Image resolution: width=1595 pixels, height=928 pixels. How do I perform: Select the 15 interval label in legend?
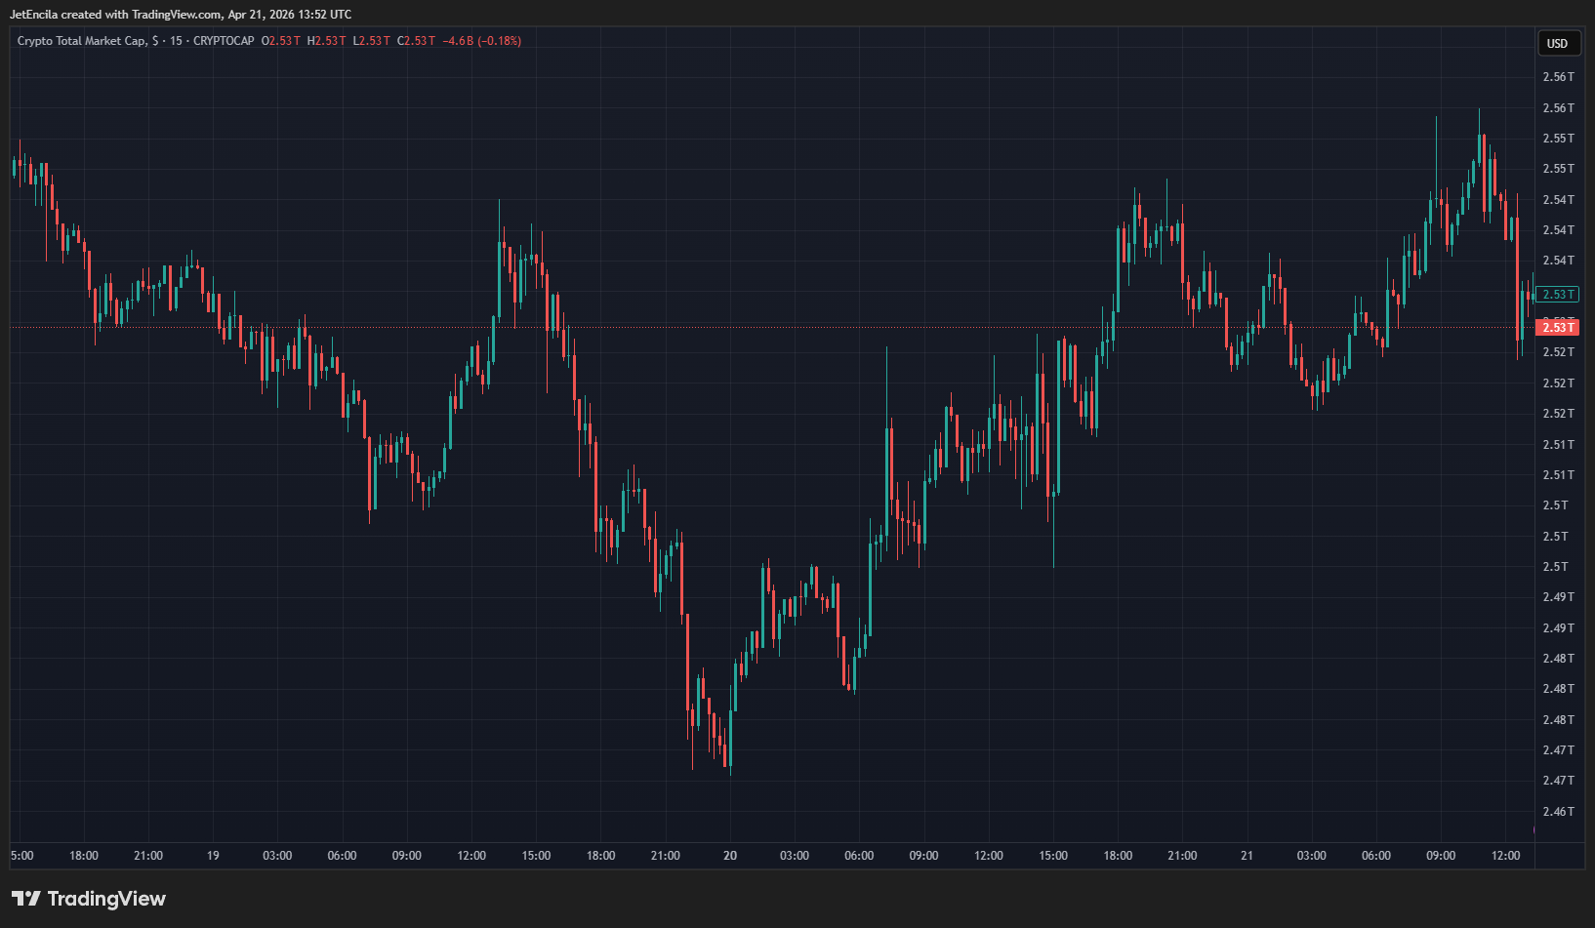[x=176, y=41]
